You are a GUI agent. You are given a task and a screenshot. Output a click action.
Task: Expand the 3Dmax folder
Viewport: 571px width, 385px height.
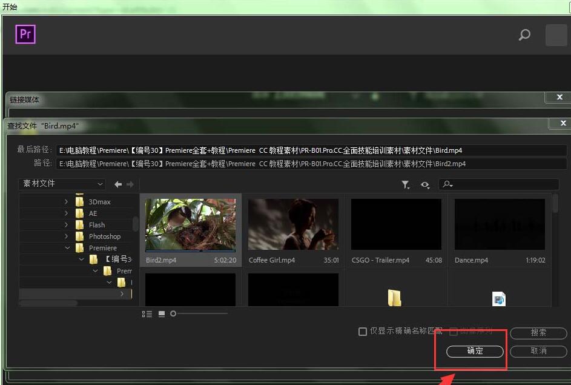tap(66, 202)
